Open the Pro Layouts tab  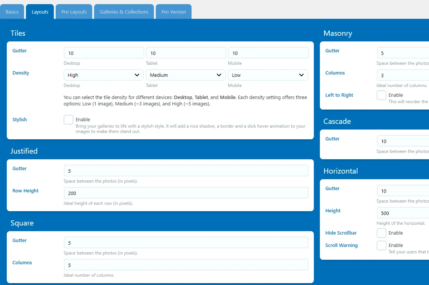74,11
